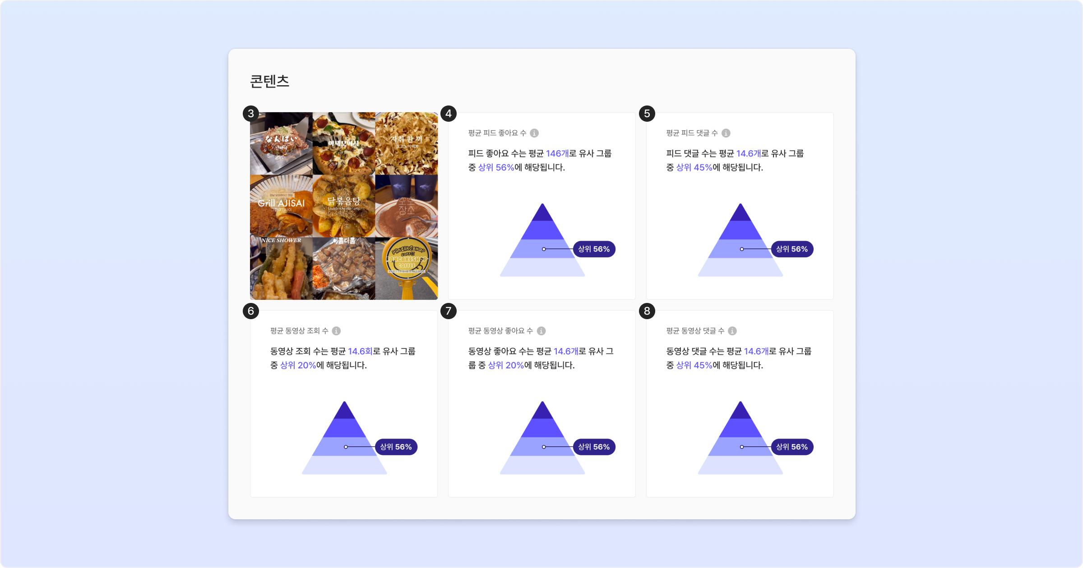Click pyramid chart in video likes card
Viewport: 1083px width, 568px height.
pyautogui.click(x=542, y=438)
